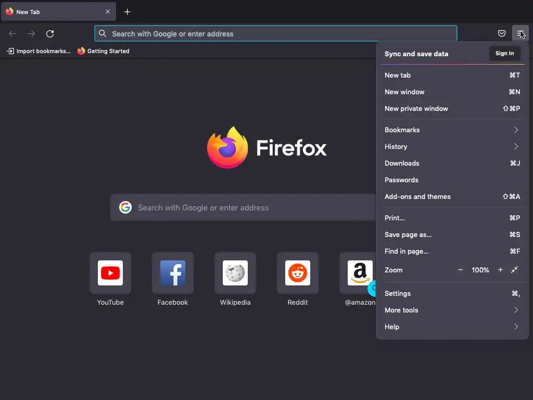Open the Getting Started bookmark
533x400 pixels.
click(x=104, y=51)
